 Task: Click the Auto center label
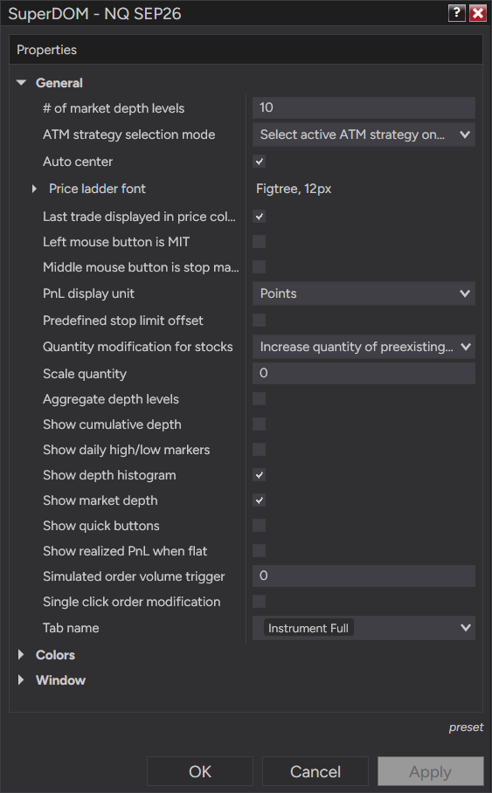78,162
